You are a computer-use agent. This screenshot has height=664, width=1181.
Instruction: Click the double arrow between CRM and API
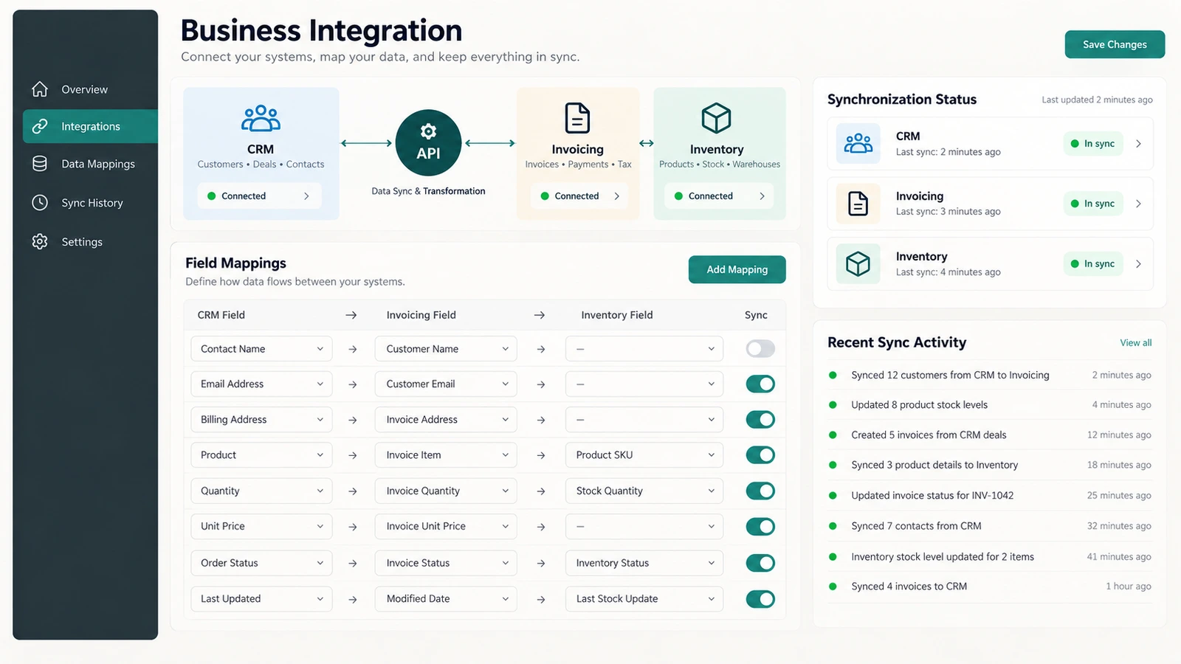click(366, 143)
